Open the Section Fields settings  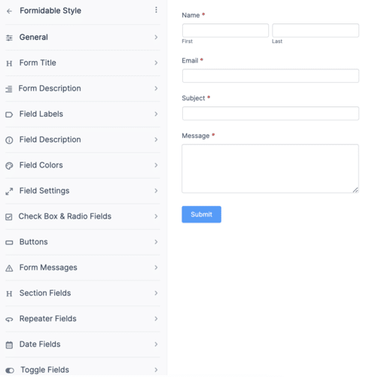click(83, 293)
